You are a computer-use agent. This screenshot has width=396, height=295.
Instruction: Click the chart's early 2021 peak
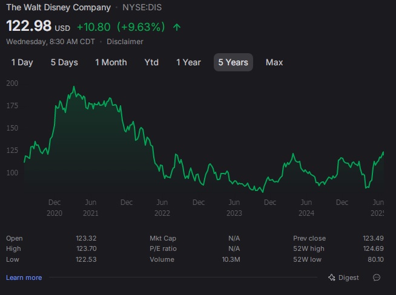[x=74, y=86]
